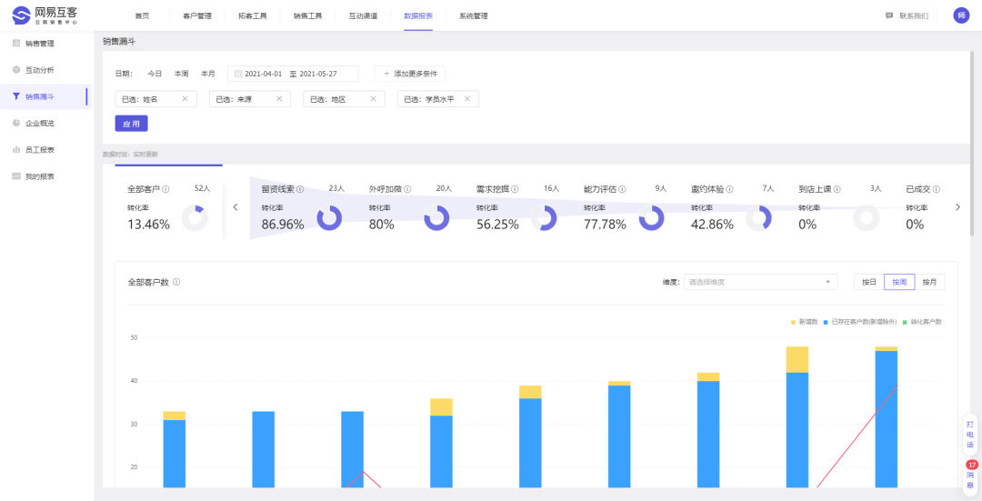982x501 pixels.
Task: Click 添加更多条件 to add filters
Action: tap(410, 74)
